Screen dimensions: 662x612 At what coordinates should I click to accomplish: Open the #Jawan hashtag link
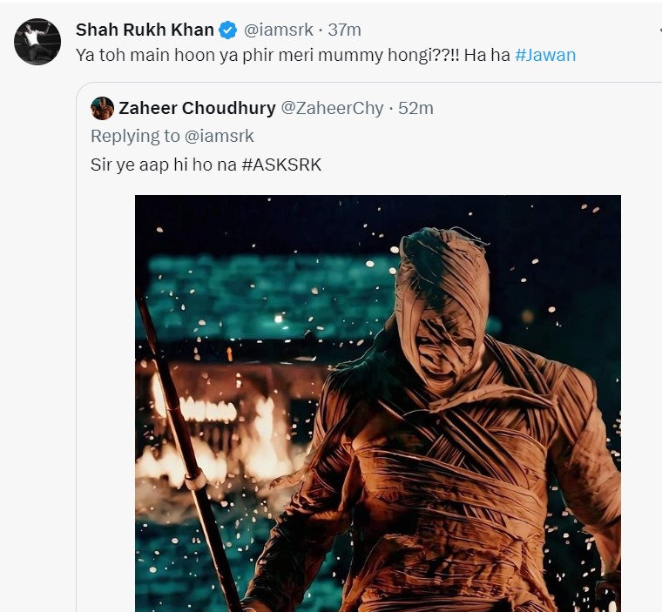point(545,55)
